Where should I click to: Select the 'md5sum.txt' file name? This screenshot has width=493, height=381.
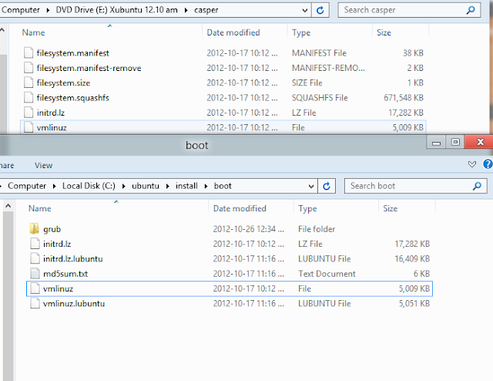tap(65, 274)
